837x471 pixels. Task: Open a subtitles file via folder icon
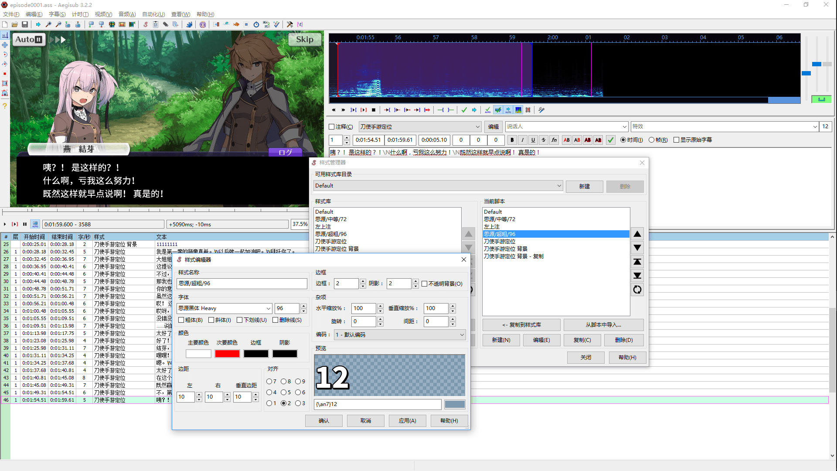(15, 24)
